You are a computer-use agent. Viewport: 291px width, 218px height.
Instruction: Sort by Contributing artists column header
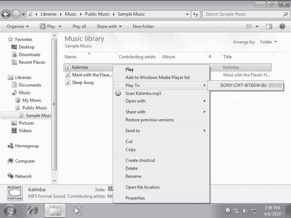(137, 57)
